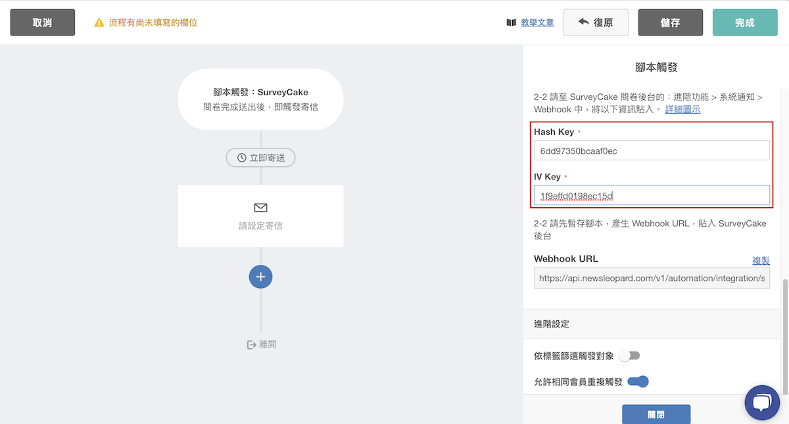
Task: Click the 關閉 close panel button
Action: [656, 414]
